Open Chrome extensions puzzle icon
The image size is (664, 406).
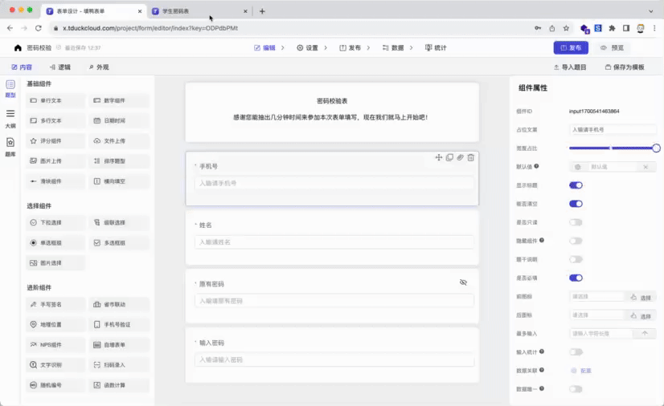pyautogui.click(x=612, y=28)
